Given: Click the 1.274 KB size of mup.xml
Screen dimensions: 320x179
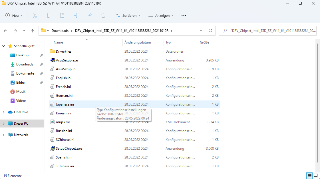Looking at the screenshot, I should coord(212,122).
